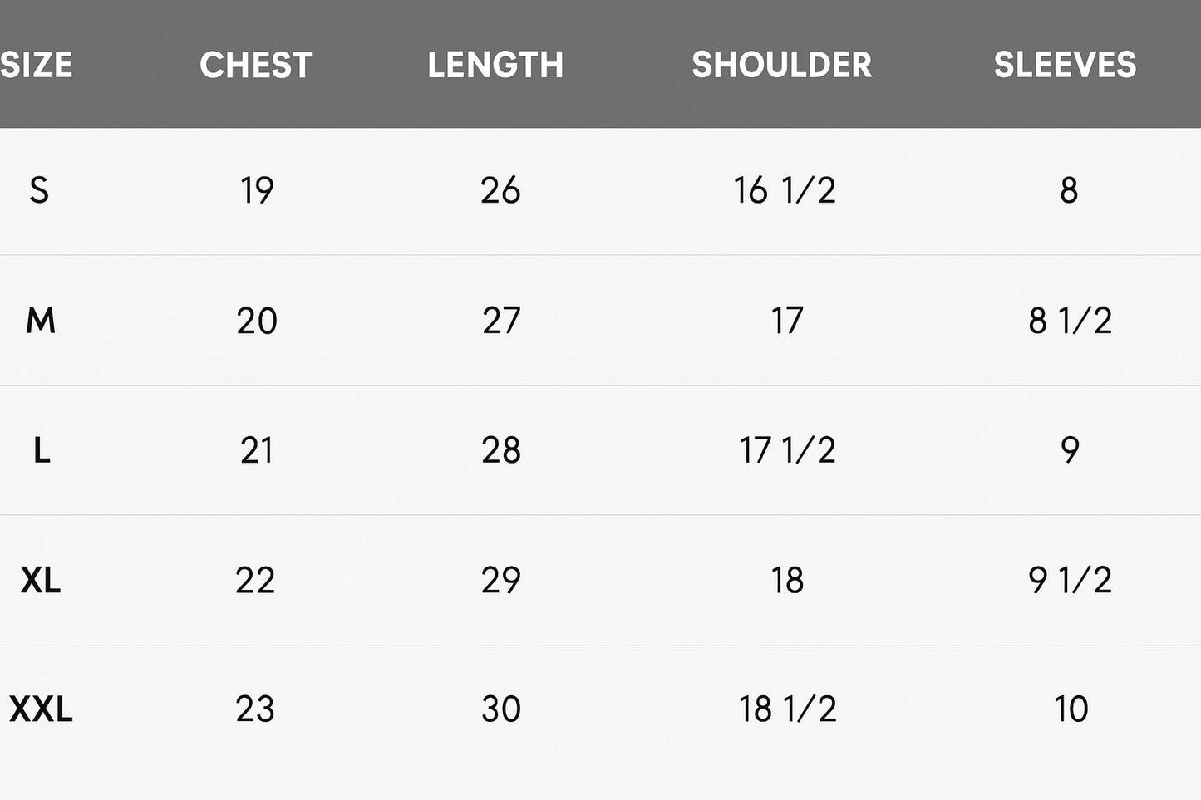Select the LENGTH column header
This screenshot has height=800, width=1201.
(495, 65)
